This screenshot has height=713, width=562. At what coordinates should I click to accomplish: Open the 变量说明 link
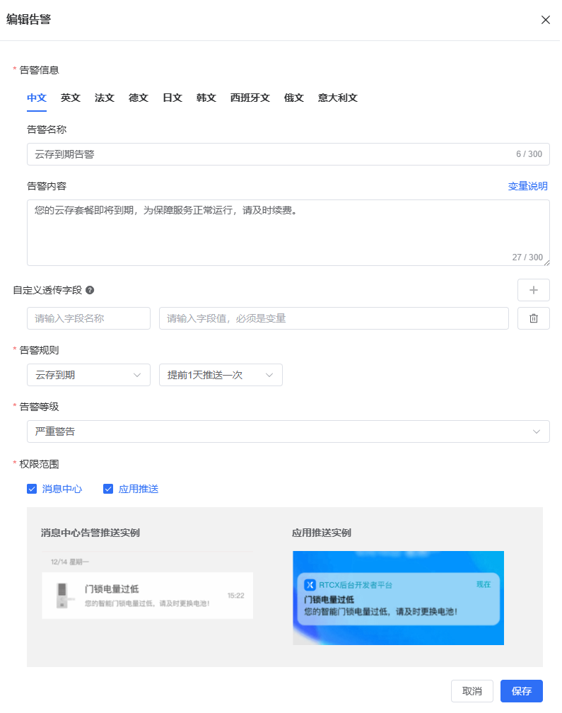[527, 186]
